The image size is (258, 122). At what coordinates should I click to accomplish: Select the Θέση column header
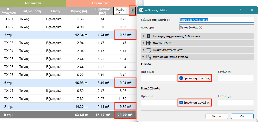55,11
